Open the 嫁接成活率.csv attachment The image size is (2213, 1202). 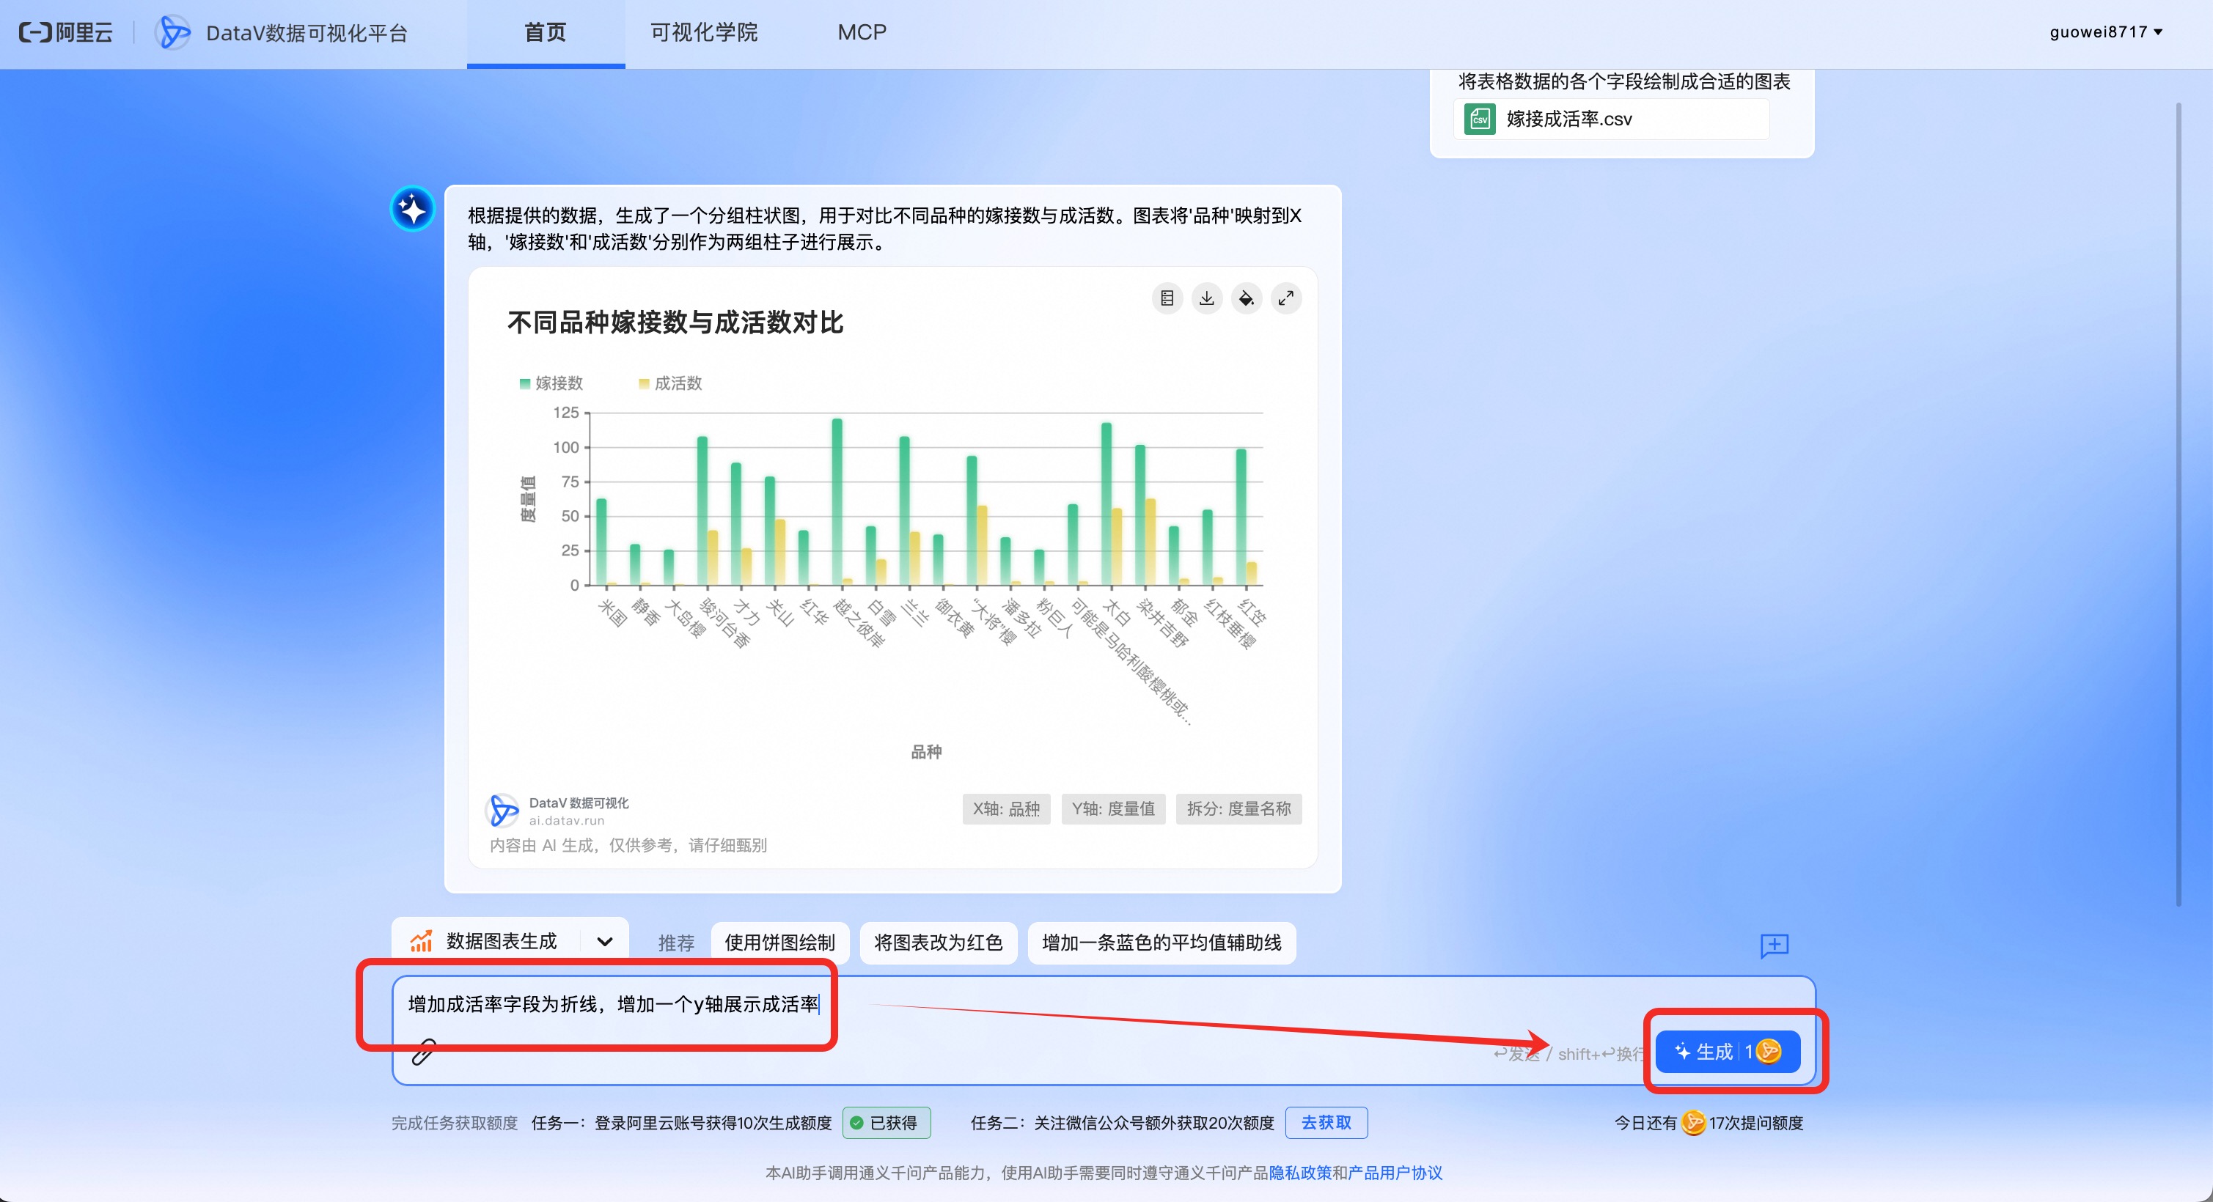coord(1612,119)
